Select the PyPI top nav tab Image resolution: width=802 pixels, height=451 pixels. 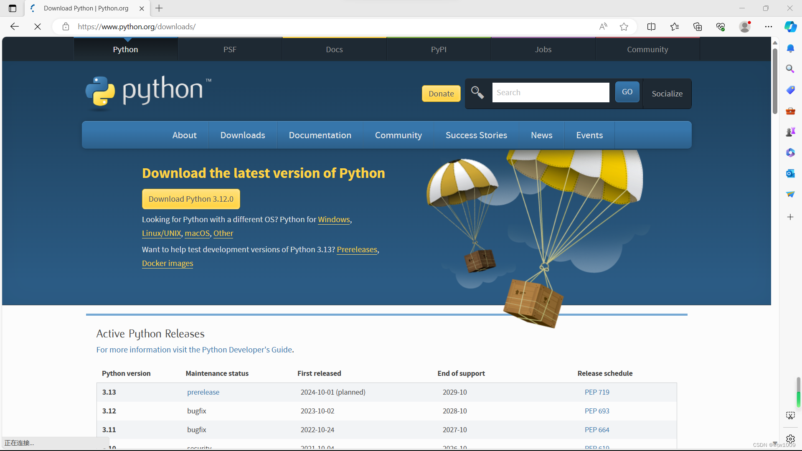[x=439, y=49]
